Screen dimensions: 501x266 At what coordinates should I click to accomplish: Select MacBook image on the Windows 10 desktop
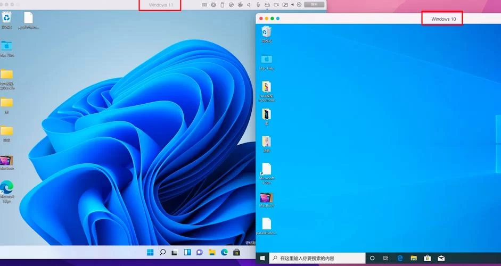click(267, 200)
